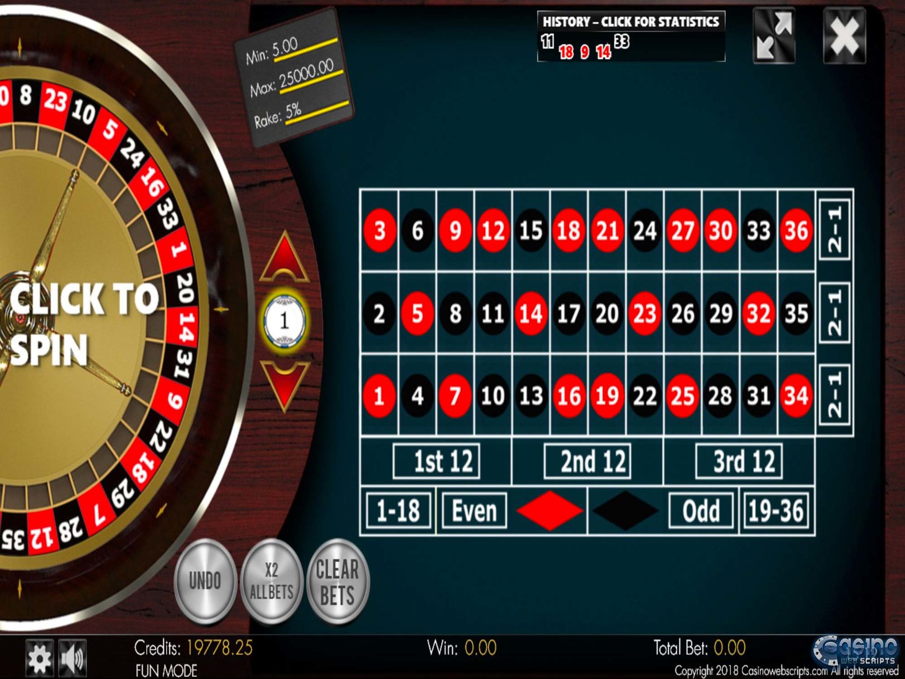Select the chip labeled 1
The height and width of the screenshot is (679, 905).
[x=285, y=320]
